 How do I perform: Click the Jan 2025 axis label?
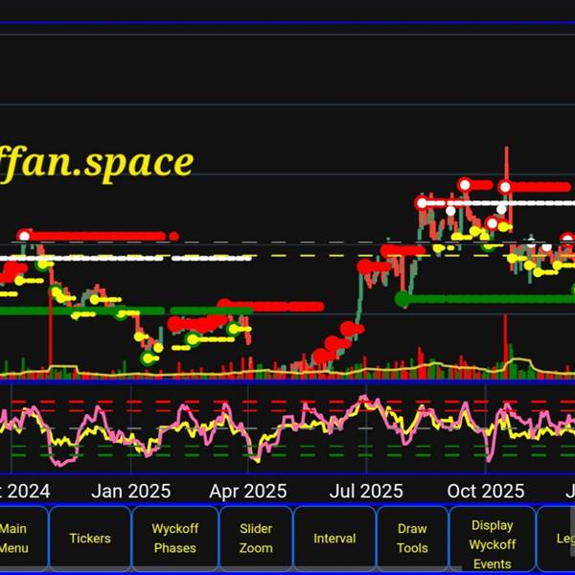pyautogui.click(x=131, y=491)
